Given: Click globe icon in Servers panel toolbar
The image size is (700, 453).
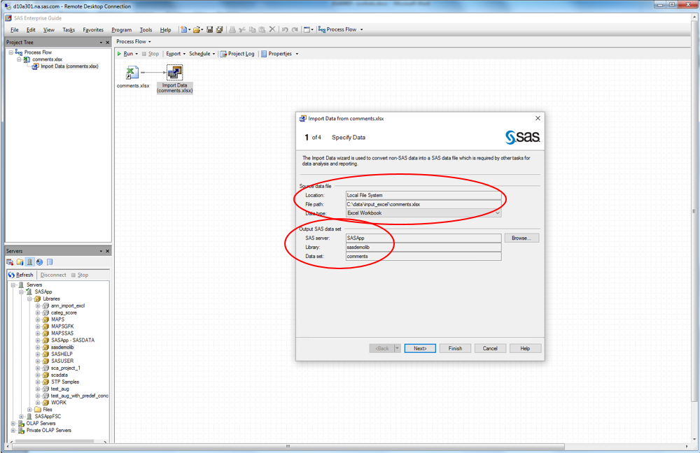Looking at the screenshot, I should click(40, 262).
